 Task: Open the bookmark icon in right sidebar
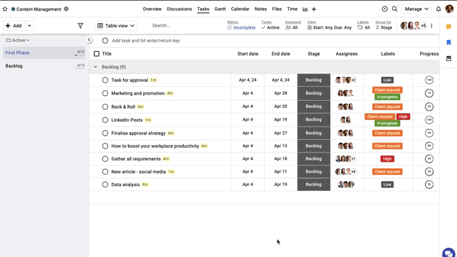coord(448,42)
